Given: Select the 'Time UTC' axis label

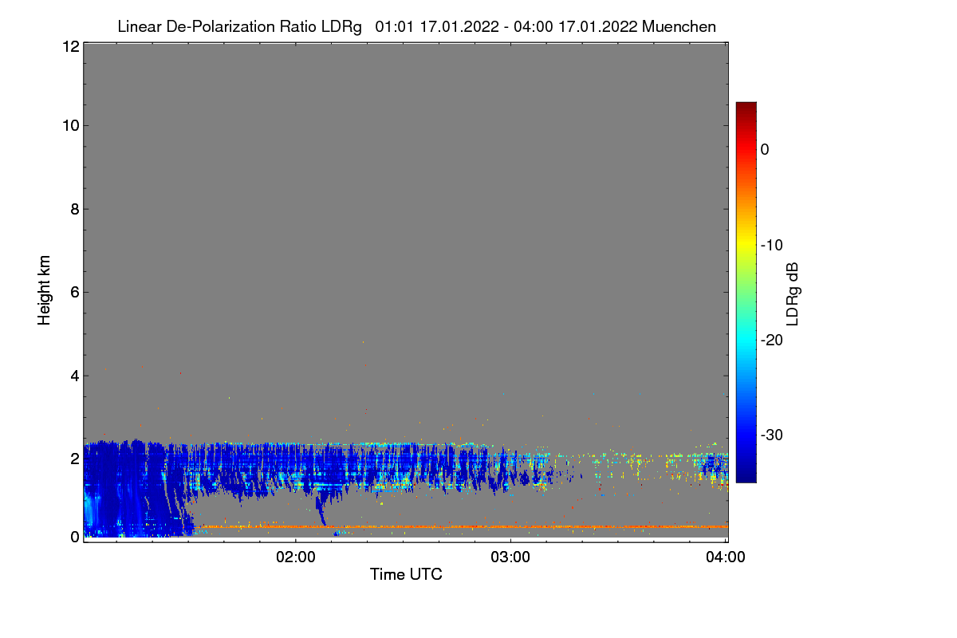Looking at the screenshot, I should [x=406, y=573].
